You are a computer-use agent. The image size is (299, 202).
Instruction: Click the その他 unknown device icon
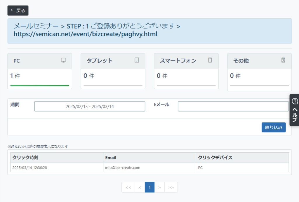tap(283, 60)
